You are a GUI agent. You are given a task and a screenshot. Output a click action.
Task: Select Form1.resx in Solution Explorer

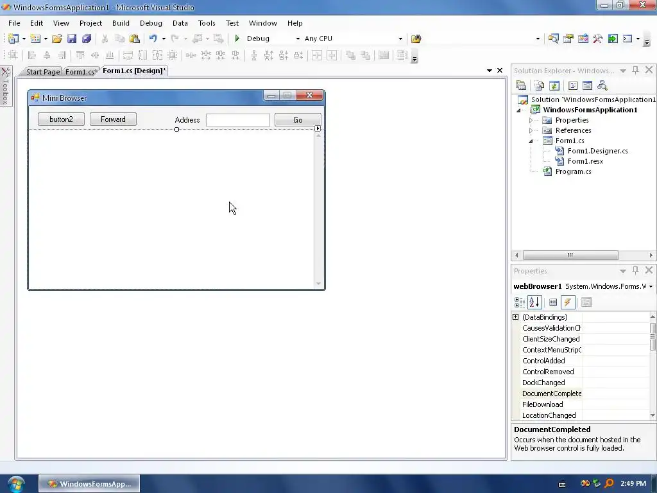[x=585, y=161]
